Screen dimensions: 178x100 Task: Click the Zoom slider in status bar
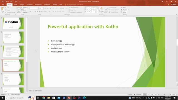coord(164,94)
